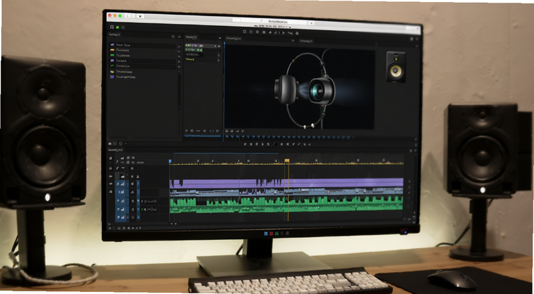Open the timeline panel tab label

point(115,150)
